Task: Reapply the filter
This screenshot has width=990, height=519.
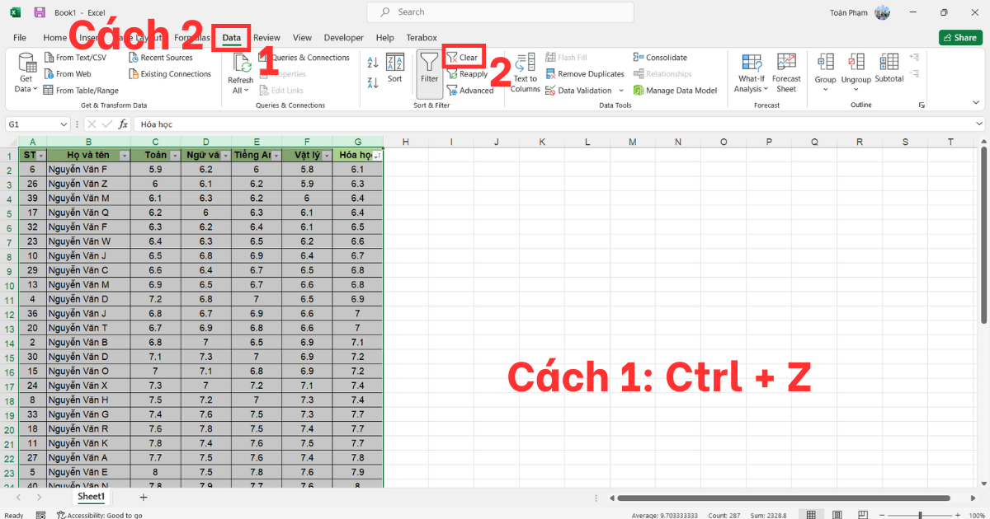Action: (467, 74)
